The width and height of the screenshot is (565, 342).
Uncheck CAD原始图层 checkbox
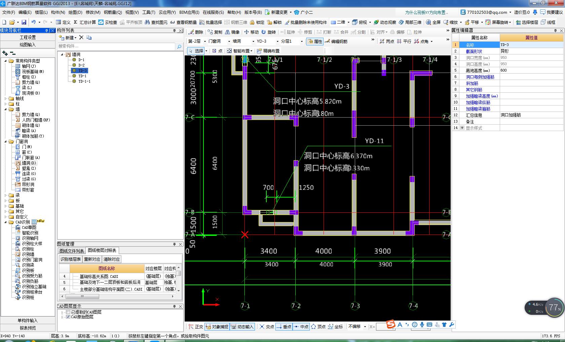pos(68,317)
